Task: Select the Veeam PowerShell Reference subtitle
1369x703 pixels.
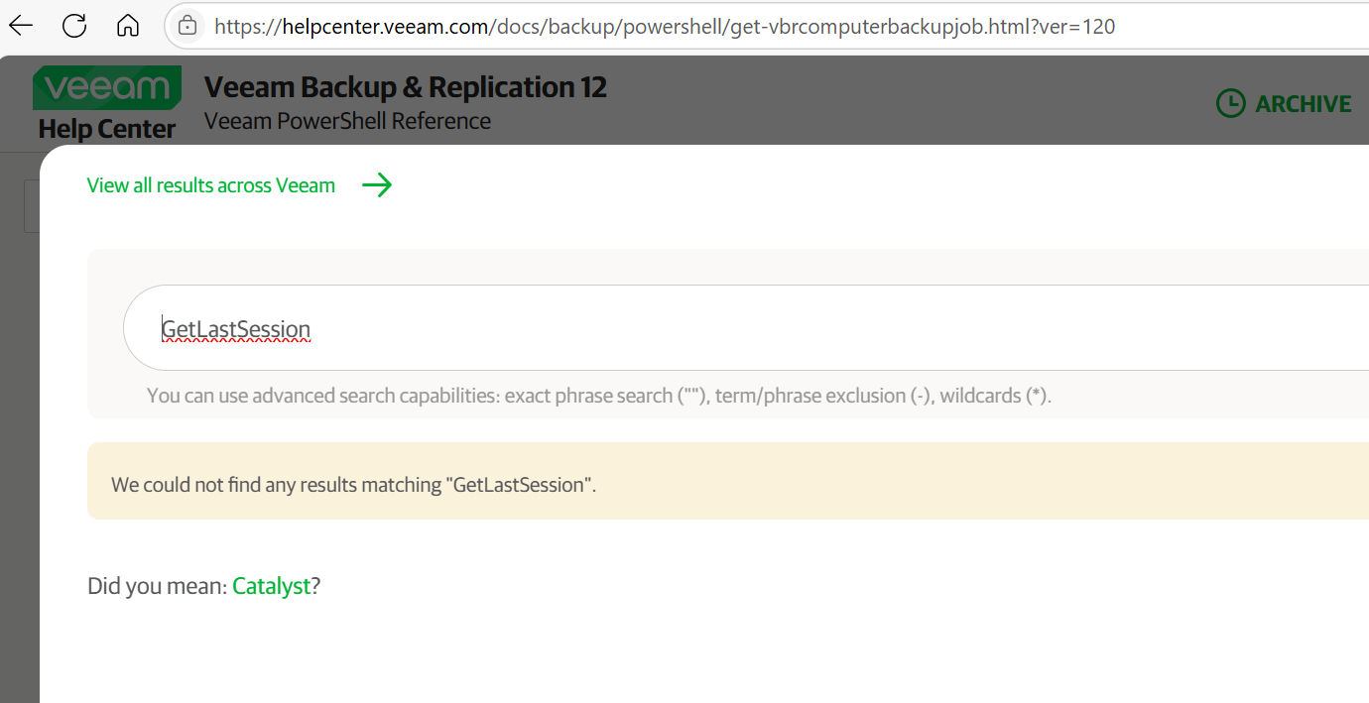Action: pyautogui.click(x=347, y=121)
